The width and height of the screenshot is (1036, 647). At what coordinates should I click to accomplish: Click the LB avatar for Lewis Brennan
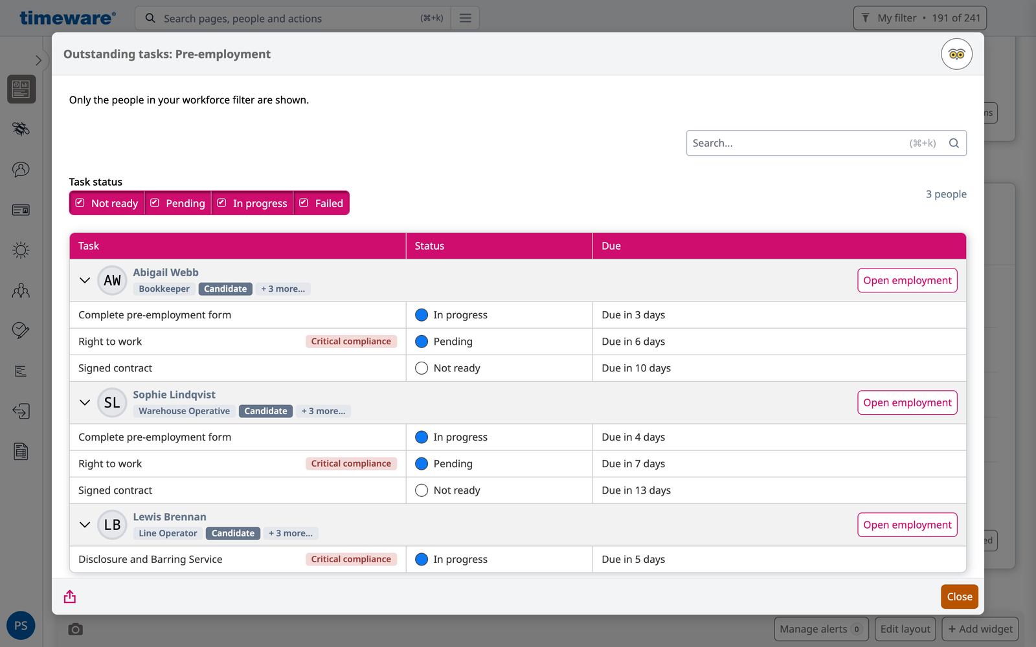pos(112,525)
